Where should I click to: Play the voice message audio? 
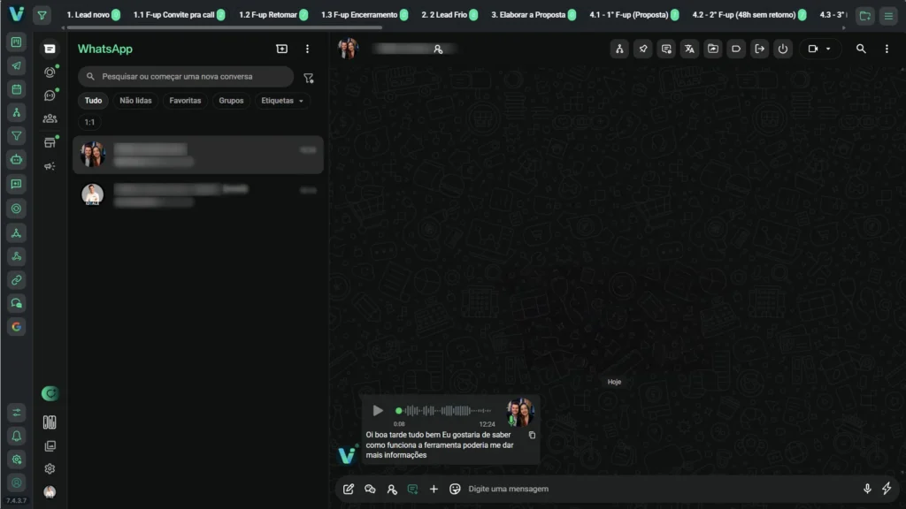coord(378,410)
